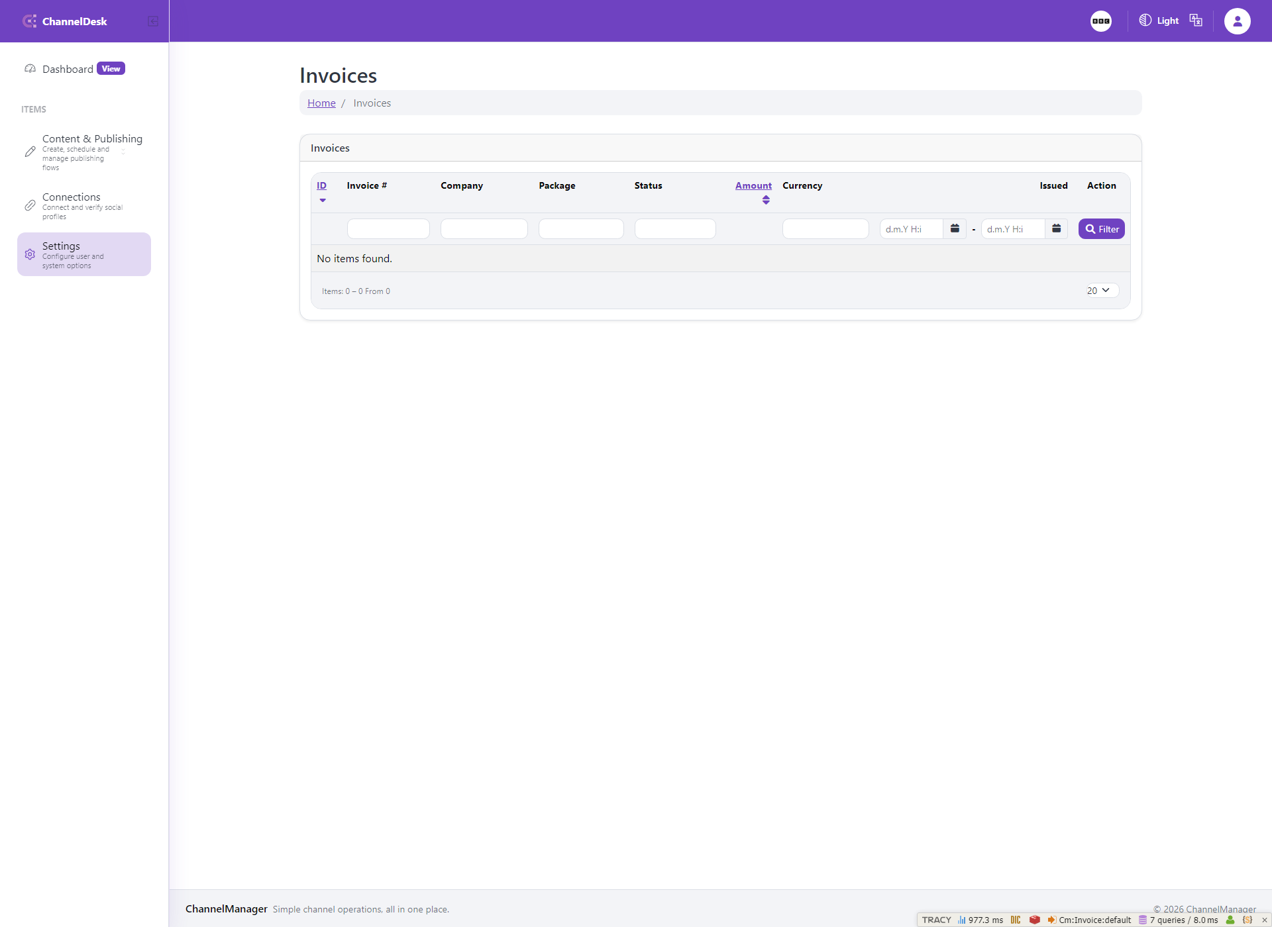Click the 'No items found.' row

click(721, 258)
